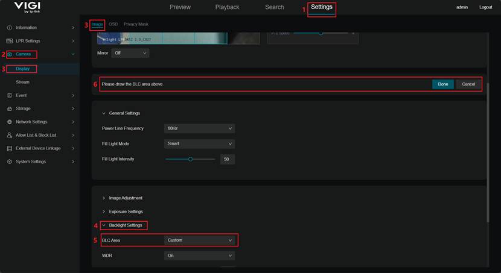This screenshot has width=501, height=273.
Task: Click the VIGI by tp-link logo
Action: (x=28, y=7)
